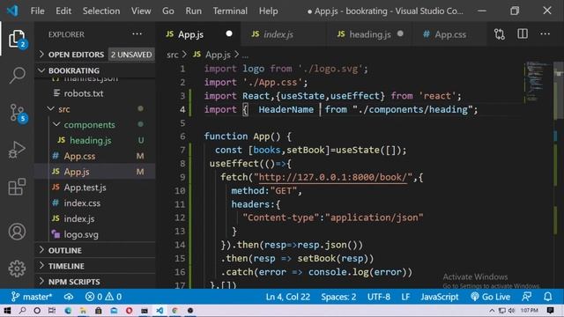Viewport: 564px width, 317px height.
Task: Open the Help menu
Action: [268, 11]
